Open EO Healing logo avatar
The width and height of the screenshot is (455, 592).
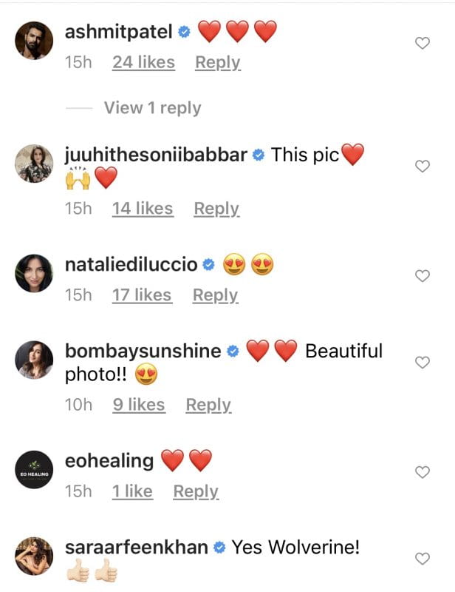34,470
